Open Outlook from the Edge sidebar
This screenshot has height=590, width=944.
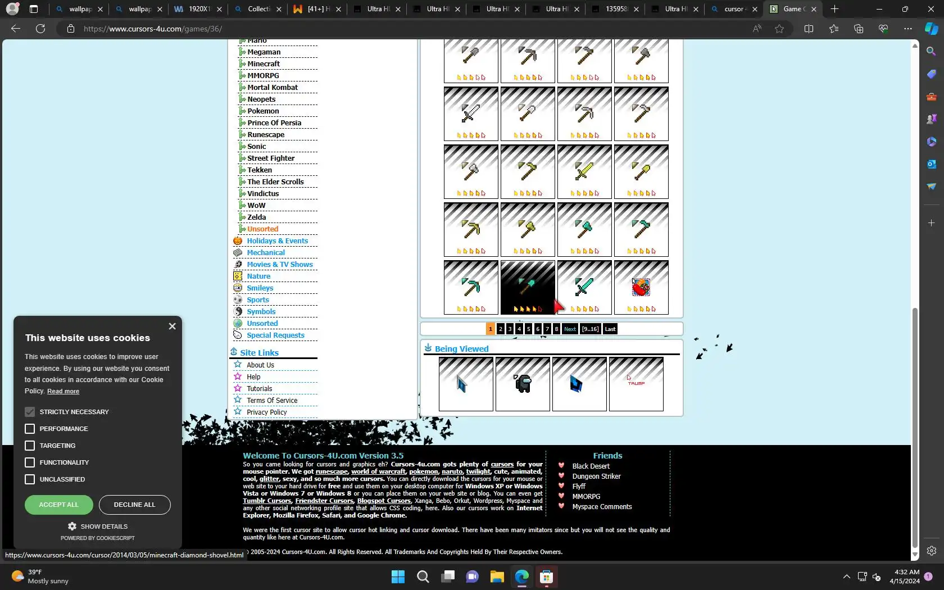click(931, 164)
